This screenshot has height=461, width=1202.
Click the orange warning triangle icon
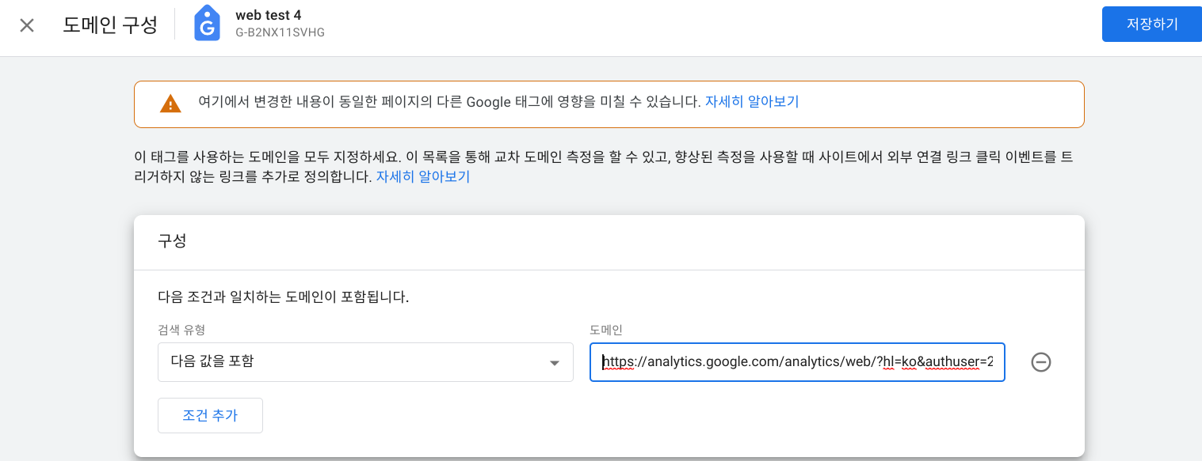tap(170, 104)
